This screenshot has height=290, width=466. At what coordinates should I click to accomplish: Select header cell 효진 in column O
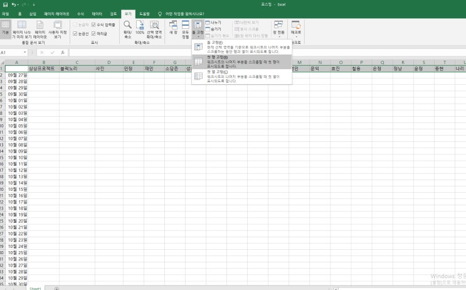click(341, 68)
